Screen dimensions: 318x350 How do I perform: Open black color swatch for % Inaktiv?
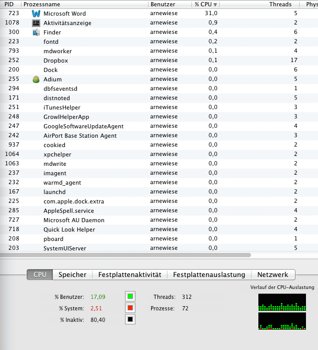(x=130, y=319)
